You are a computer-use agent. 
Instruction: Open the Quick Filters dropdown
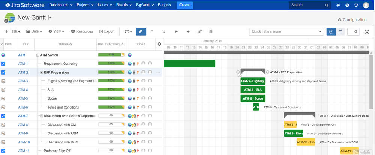286,31
